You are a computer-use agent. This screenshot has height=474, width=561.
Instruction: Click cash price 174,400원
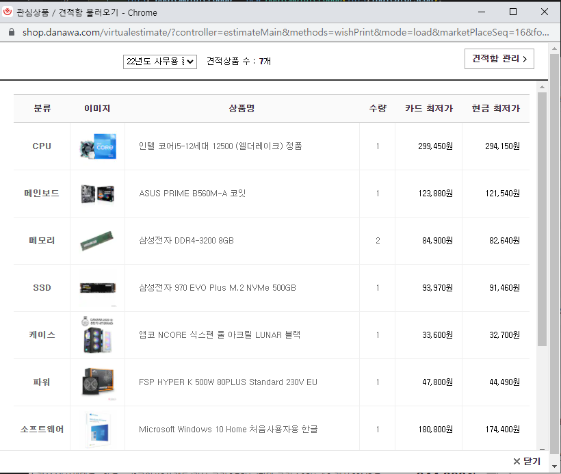click(x=502, y=430)
